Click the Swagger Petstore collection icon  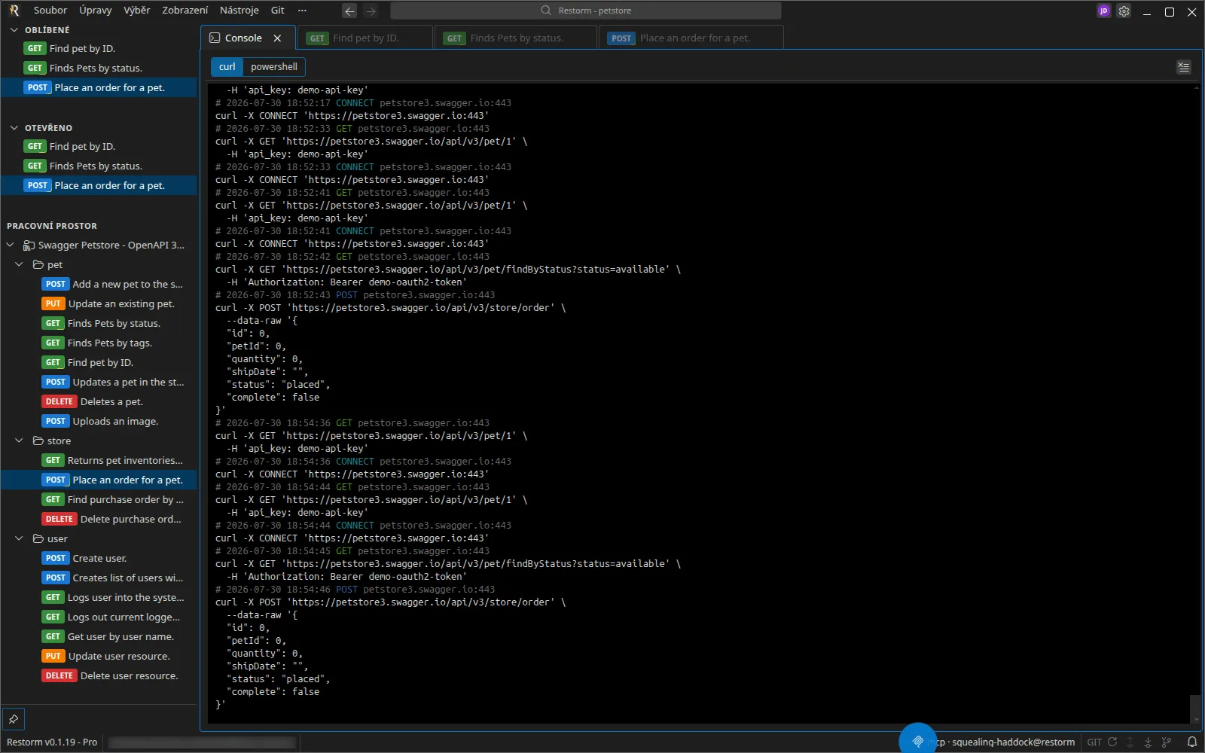(29, 245)
